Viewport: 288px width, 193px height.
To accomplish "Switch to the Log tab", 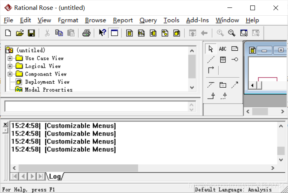I will pyautogui.click(x=55, y=176).
